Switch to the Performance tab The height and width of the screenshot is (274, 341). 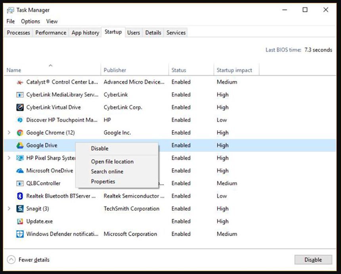51,33
